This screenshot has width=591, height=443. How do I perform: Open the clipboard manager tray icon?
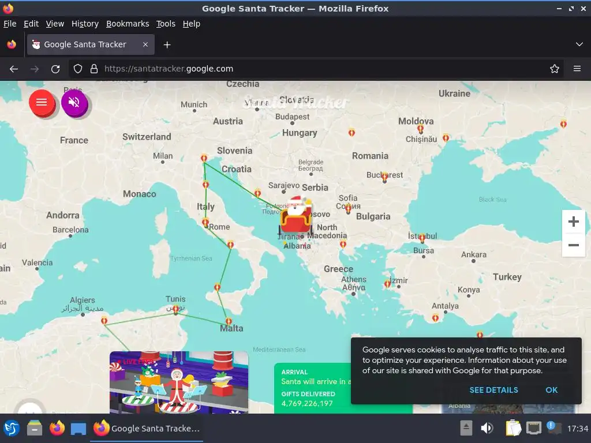tap(513, 429)
